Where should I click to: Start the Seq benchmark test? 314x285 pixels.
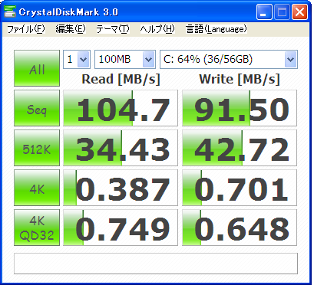point(37,108)
